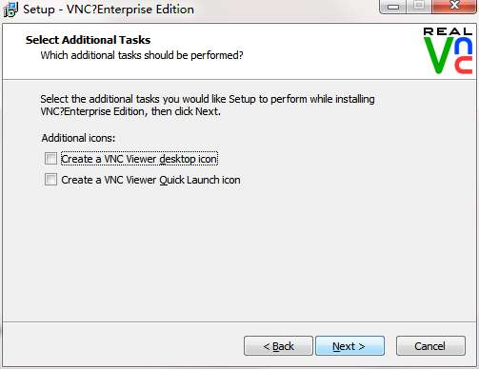Screen dimensions: 479x369
Task: Click the red C in the VNC logo
Action: [x=464, y=65]
